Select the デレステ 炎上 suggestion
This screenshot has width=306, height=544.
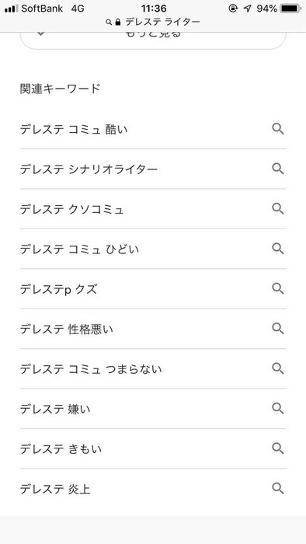point(153,489)
